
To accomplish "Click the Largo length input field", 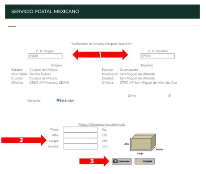I will coord(80,141).
